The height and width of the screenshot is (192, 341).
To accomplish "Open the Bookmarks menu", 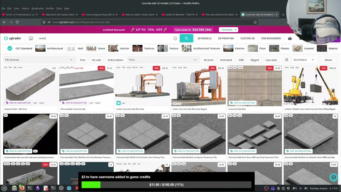I will tap(38, 9).
